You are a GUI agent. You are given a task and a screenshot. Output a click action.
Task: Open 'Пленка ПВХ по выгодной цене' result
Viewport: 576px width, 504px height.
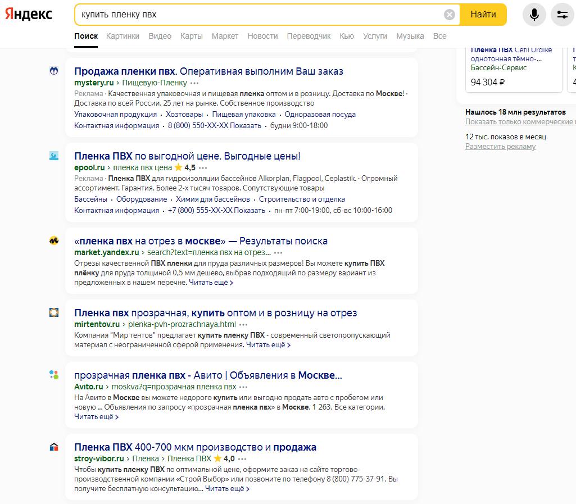tap(187, 156)
